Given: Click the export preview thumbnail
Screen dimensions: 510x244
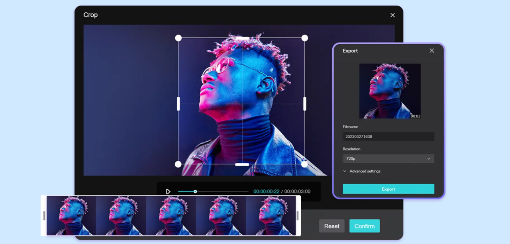Looking at the screenshot, I should click(x=390, y=91).
